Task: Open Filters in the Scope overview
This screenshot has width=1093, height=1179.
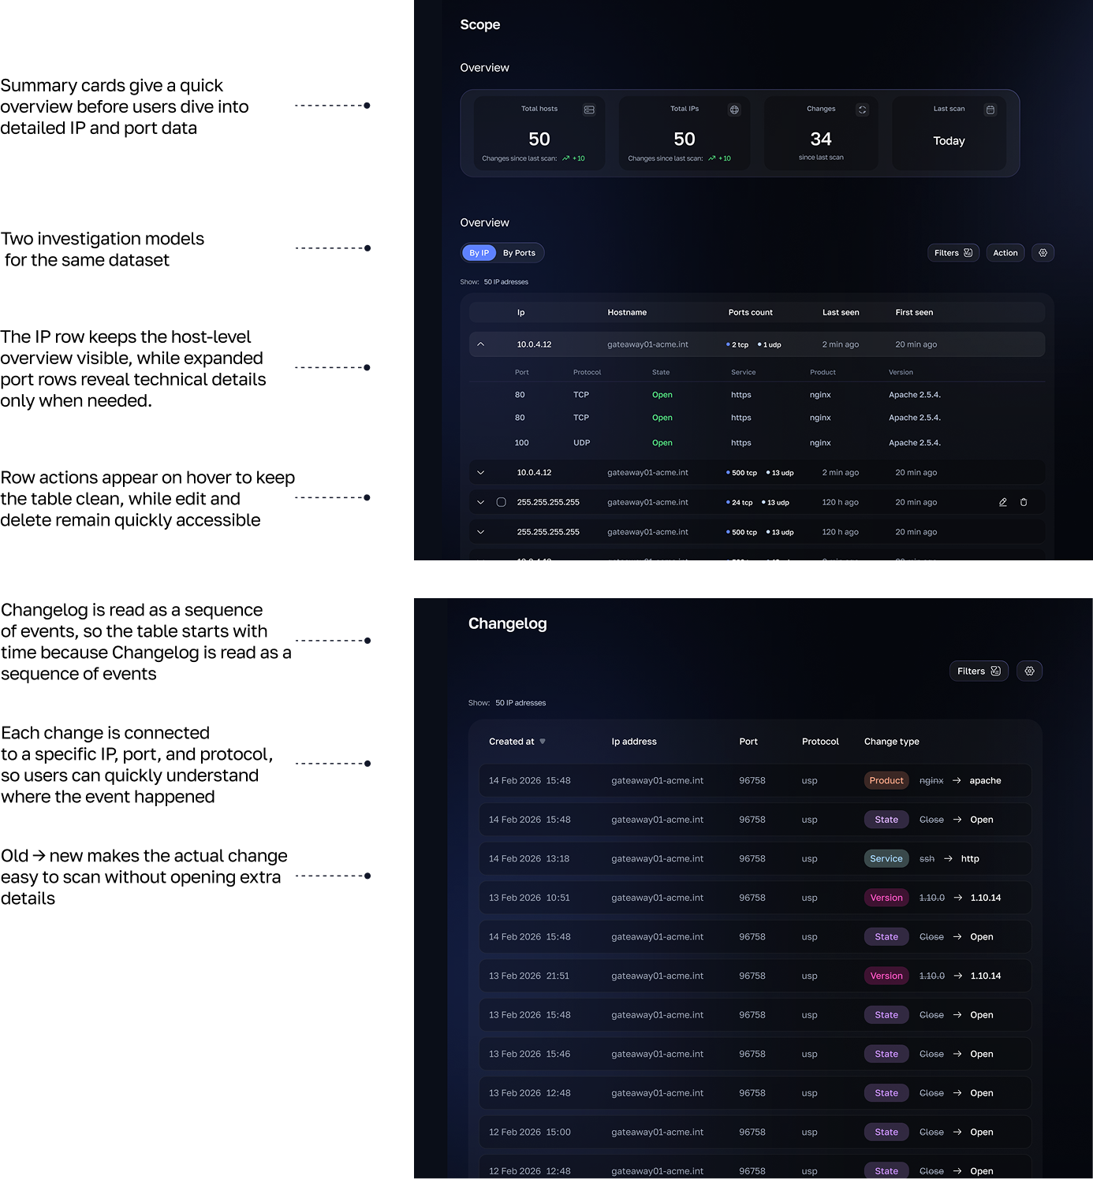Action: pos(953,253)
